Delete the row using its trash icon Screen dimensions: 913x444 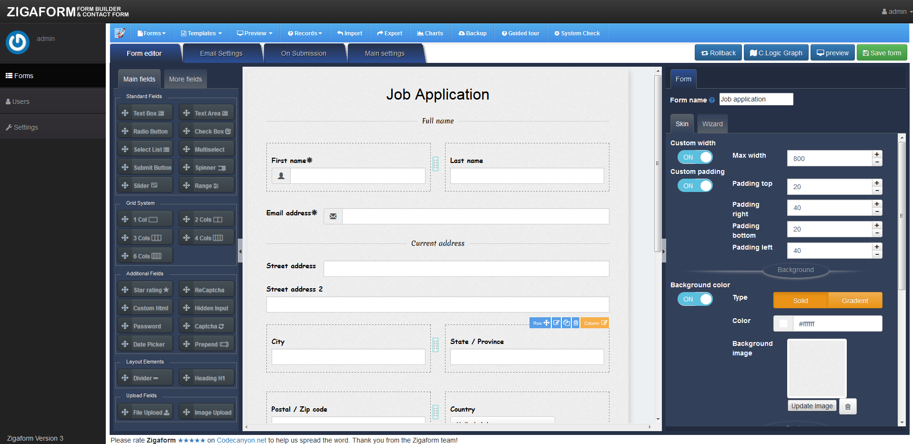[576, 323]
